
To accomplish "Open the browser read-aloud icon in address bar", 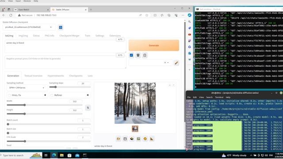I will click(141, 15).
